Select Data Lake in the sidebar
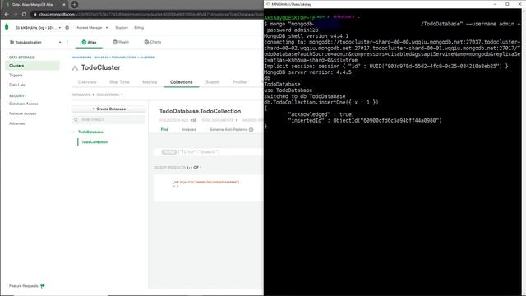This screenshot has width=526, height=296. click(17, 85)
